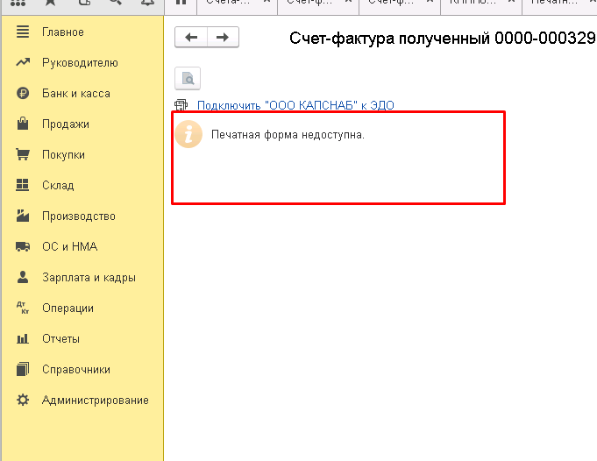Click the shopping bag Продажи icon
The height and width of the screenshot is (461, 597).
24,124
